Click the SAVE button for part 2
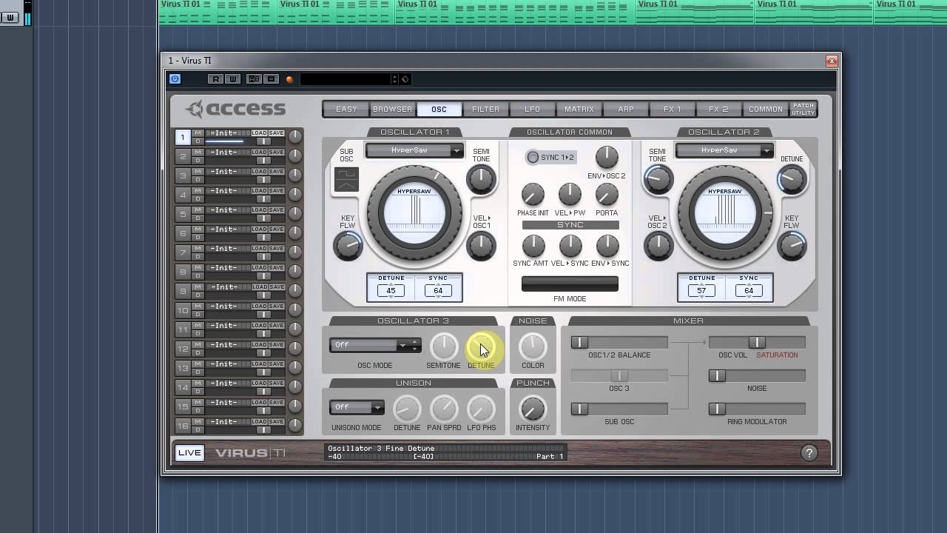 pyautogui.click(x=277, y=152)
